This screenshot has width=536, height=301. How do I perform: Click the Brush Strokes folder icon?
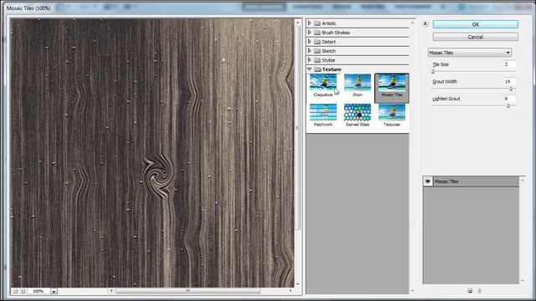point(317,33)
